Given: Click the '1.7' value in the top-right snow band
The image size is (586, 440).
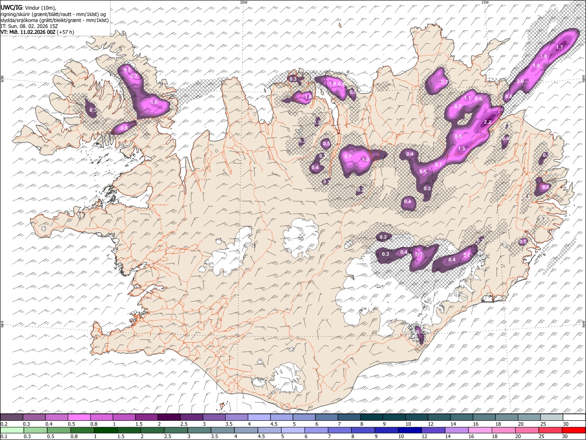Looking at the screenshot, I should pyautogui.click(x=559, y=47).
